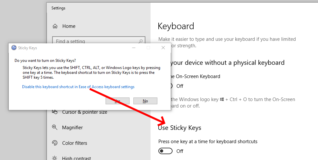This screenshot has width=318, height=160.
Task: Choose No in Sticky Keys dialog
Action: [145, 101]
